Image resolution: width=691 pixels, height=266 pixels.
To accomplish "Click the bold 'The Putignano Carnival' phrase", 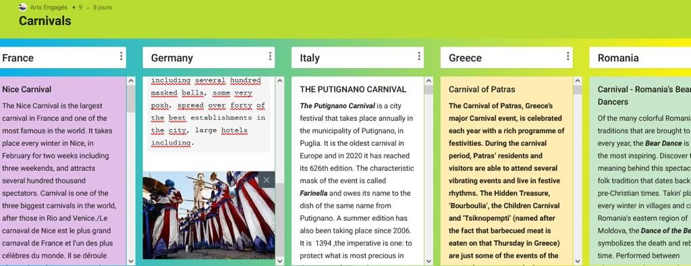I will click(337, 106).
